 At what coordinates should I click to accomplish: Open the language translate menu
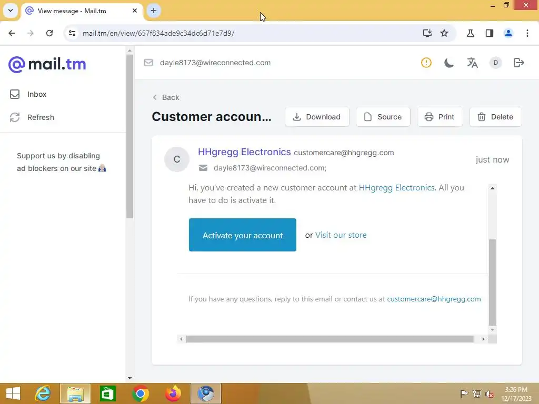pos(472,63)
